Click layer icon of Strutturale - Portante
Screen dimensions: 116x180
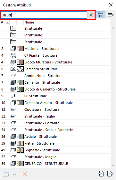13,123
